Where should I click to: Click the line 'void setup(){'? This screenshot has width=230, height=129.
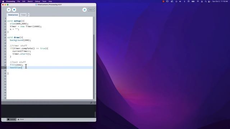click(16, 21)
